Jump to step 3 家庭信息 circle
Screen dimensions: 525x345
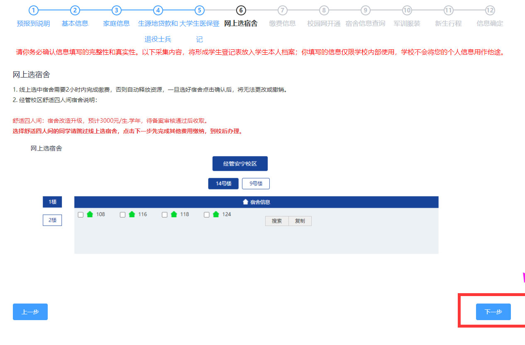(116, 10)
